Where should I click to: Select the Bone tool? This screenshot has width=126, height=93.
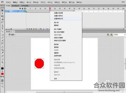(2, 47)
